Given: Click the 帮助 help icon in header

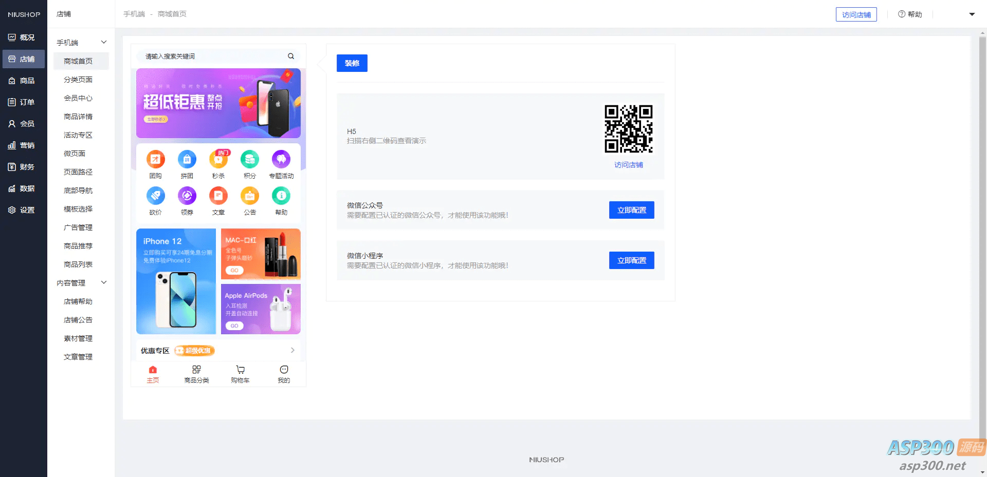Looking at the screenshot, I should 902,14.
